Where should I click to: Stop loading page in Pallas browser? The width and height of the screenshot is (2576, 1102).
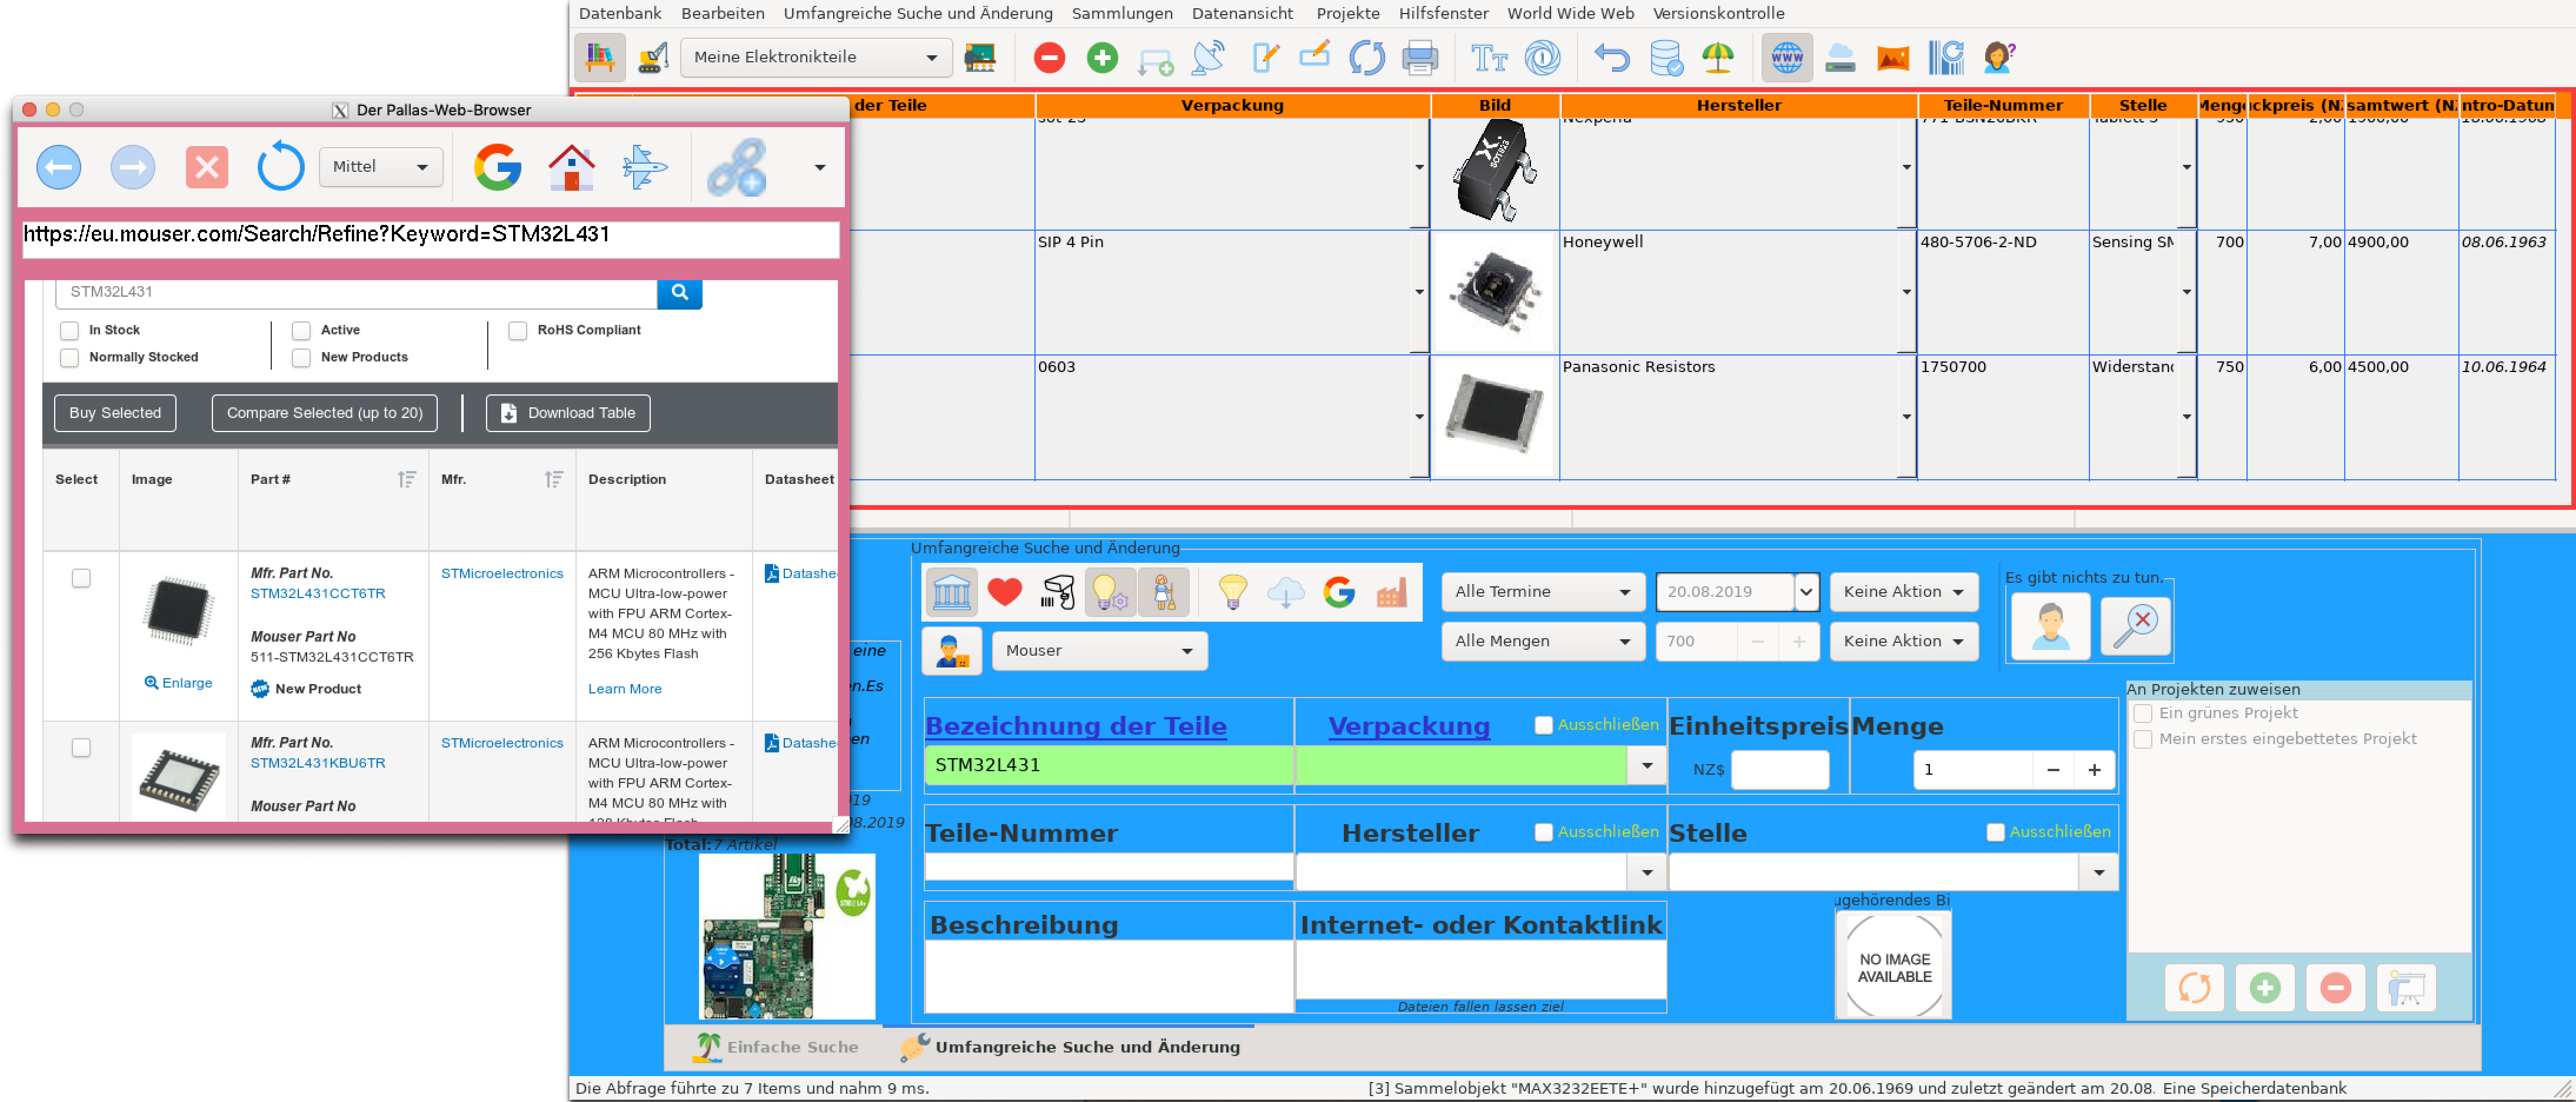[x=207, y=166]
